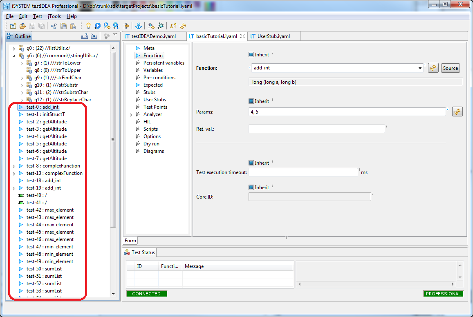Click into the Ret. val. input field

point(316,129)
